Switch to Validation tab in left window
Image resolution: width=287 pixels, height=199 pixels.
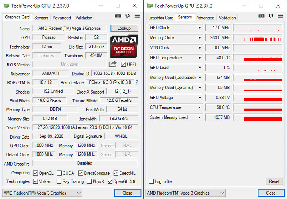84,18
